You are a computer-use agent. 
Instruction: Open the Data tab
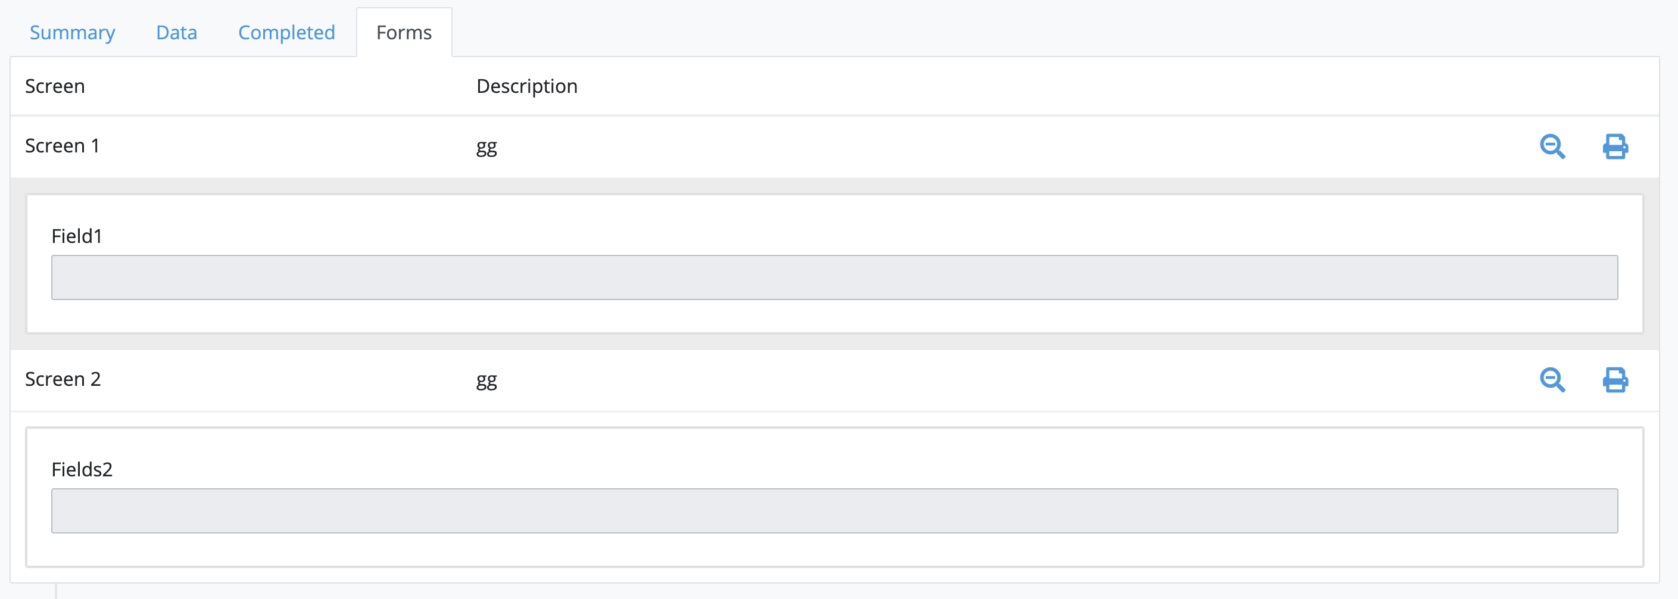176,33
